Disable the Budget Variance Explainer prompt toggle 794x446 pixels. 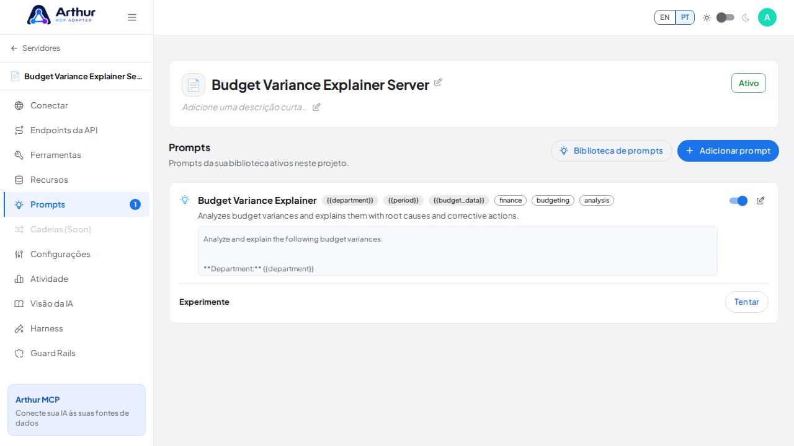[x=738, y=201]
